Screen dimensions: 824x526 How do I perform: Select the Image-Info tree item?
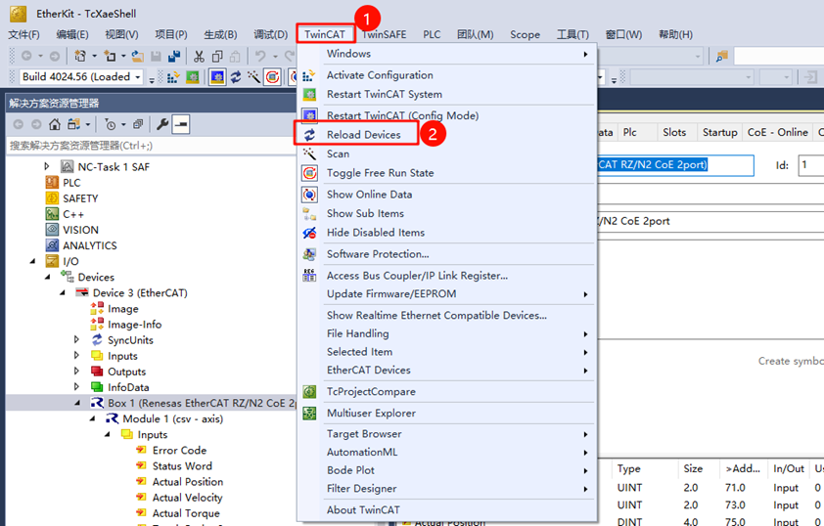134,325
